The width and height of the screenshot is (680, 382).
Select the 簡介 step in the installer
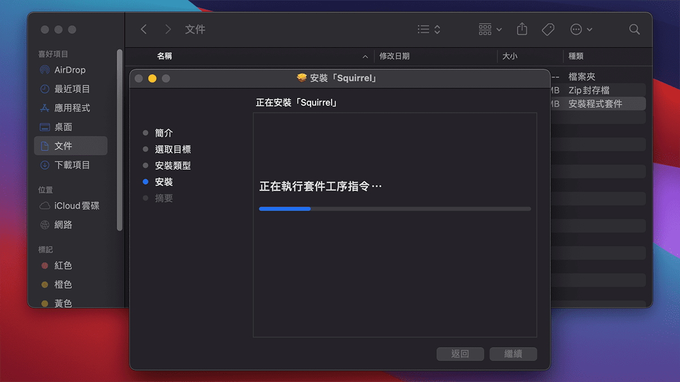(164, 132)
